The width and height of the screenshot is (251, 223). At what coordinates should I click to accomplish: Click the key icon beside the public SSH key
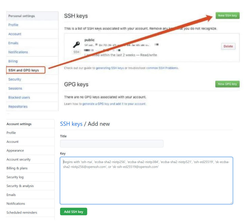coord(76,44)
